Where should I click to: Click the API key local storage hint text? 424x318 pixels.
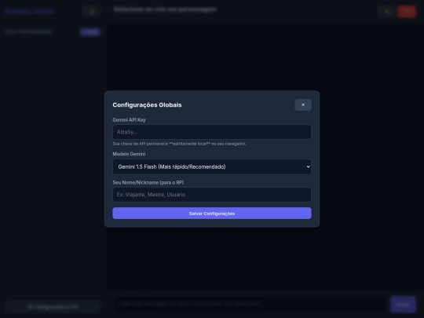(179, 144)
